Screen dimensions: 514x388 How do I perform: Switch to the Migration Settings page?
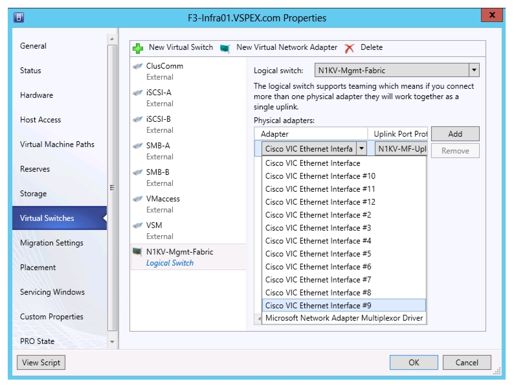tap(52, 243)
